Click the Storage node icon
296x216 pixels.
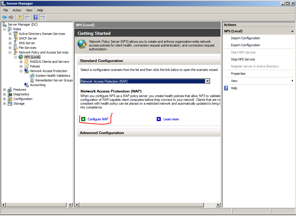10,103
